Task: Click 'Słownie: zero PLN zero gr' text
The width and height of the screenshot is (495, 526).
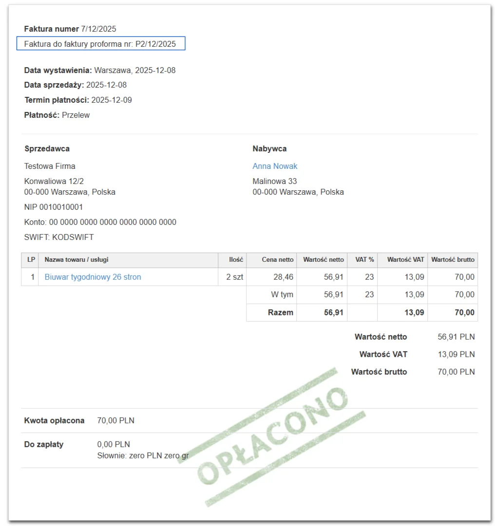Action: pyautogui.click(x=143, y=455)
